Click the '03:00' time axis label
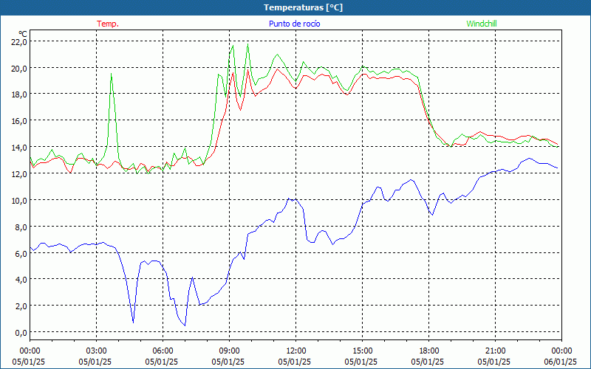The width and height of the screenshot is (591, 369). (x=97, y=351)
